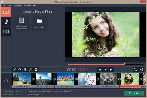Click the Tai.jpg clip label
The image size is (147, 98).
pos(22,86)
